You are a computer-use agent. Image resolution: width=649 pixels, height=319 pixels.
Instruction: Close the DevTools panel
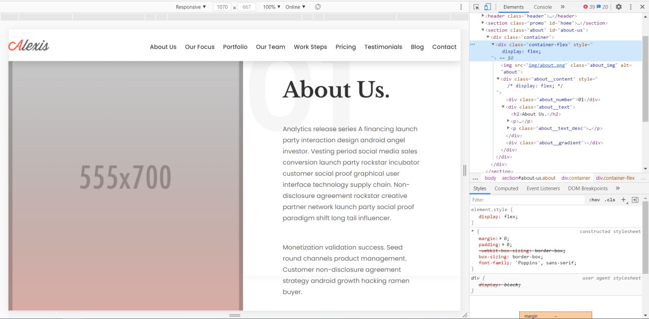(642, 7)
